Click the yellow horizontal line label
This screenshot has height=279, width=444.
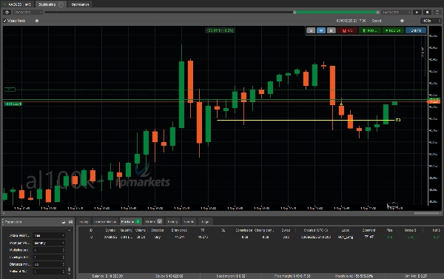[x=398, y=120]
